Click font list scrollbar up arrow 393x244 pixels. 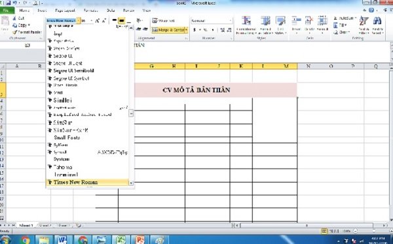point(131,27)
